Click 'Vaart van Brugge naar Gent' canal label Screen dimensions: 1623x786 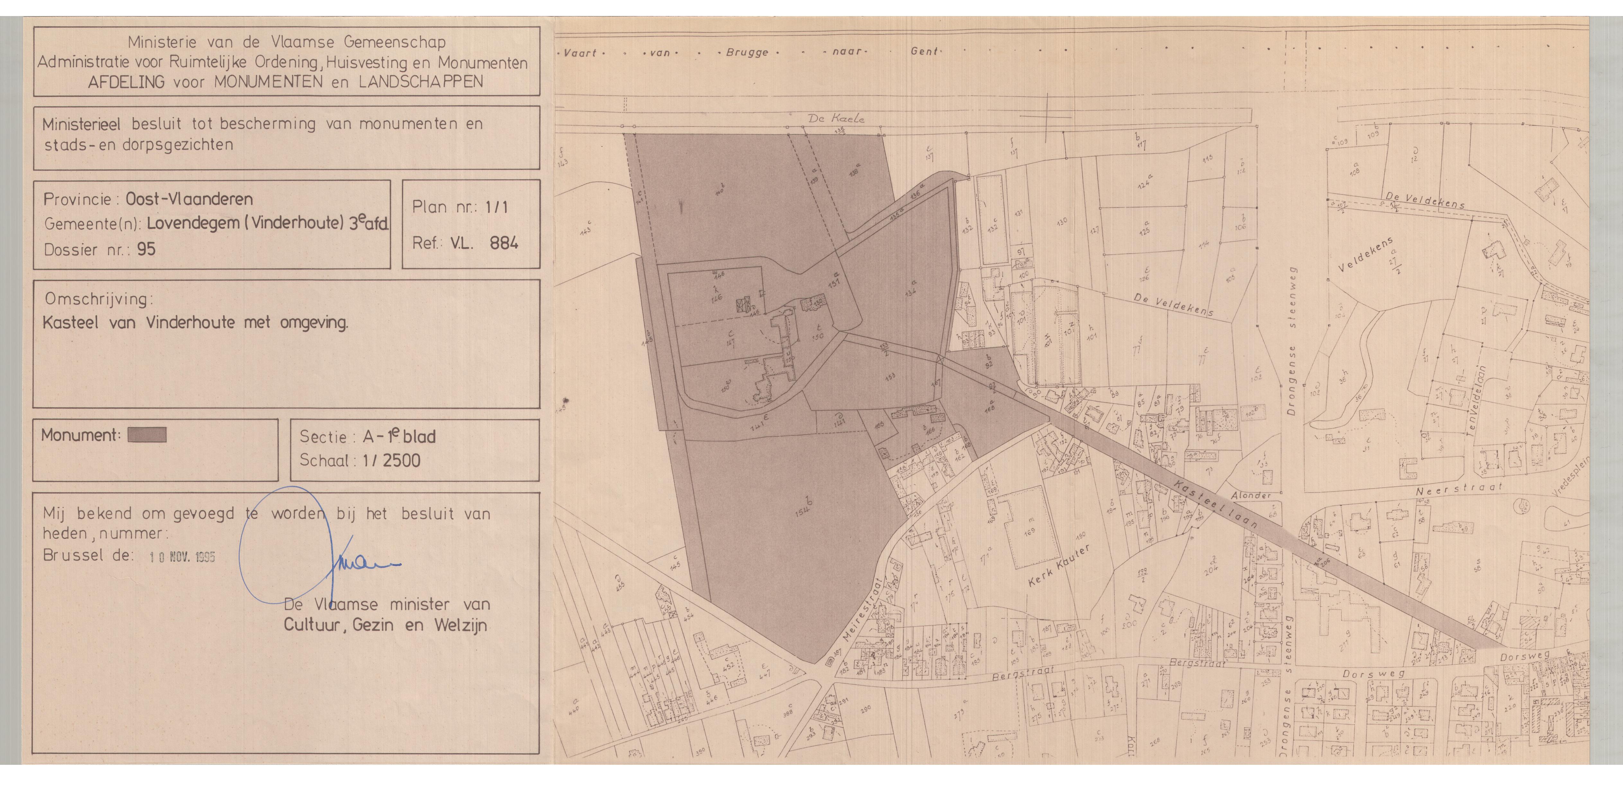click(x=750, y=52)
